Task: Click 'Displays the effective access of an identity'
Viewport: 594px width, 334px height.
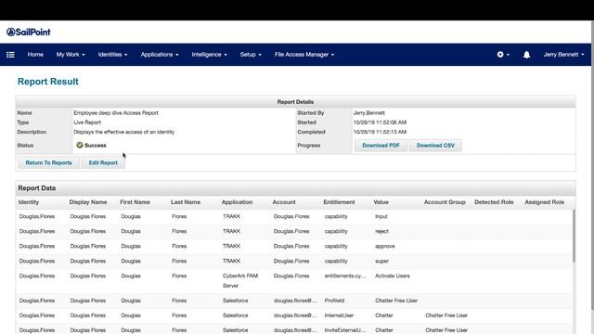Action: coord(123,132)
